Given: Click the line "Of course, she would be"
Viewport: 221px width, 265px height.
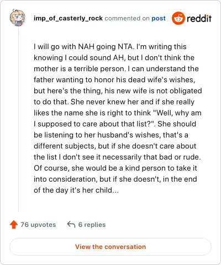Looking at the screenshot, I should pos(115,168).
